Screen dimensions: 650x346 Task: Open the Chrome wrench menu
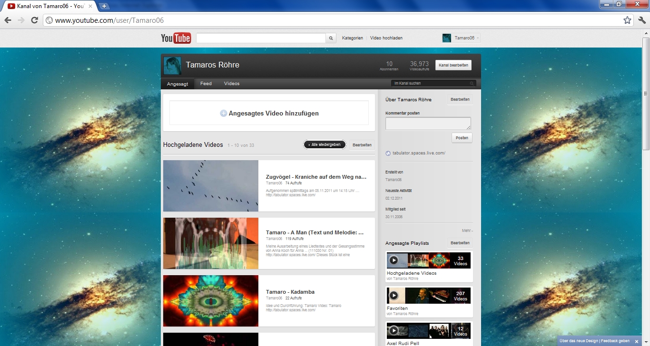pyautogui.click(x=642, y=20)
